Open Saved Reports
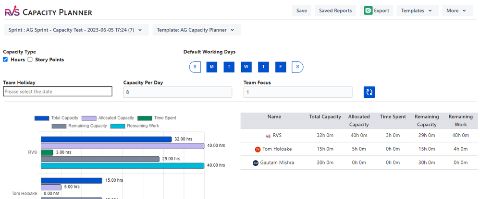Screen dimensions: 480x199 [335, 11]
